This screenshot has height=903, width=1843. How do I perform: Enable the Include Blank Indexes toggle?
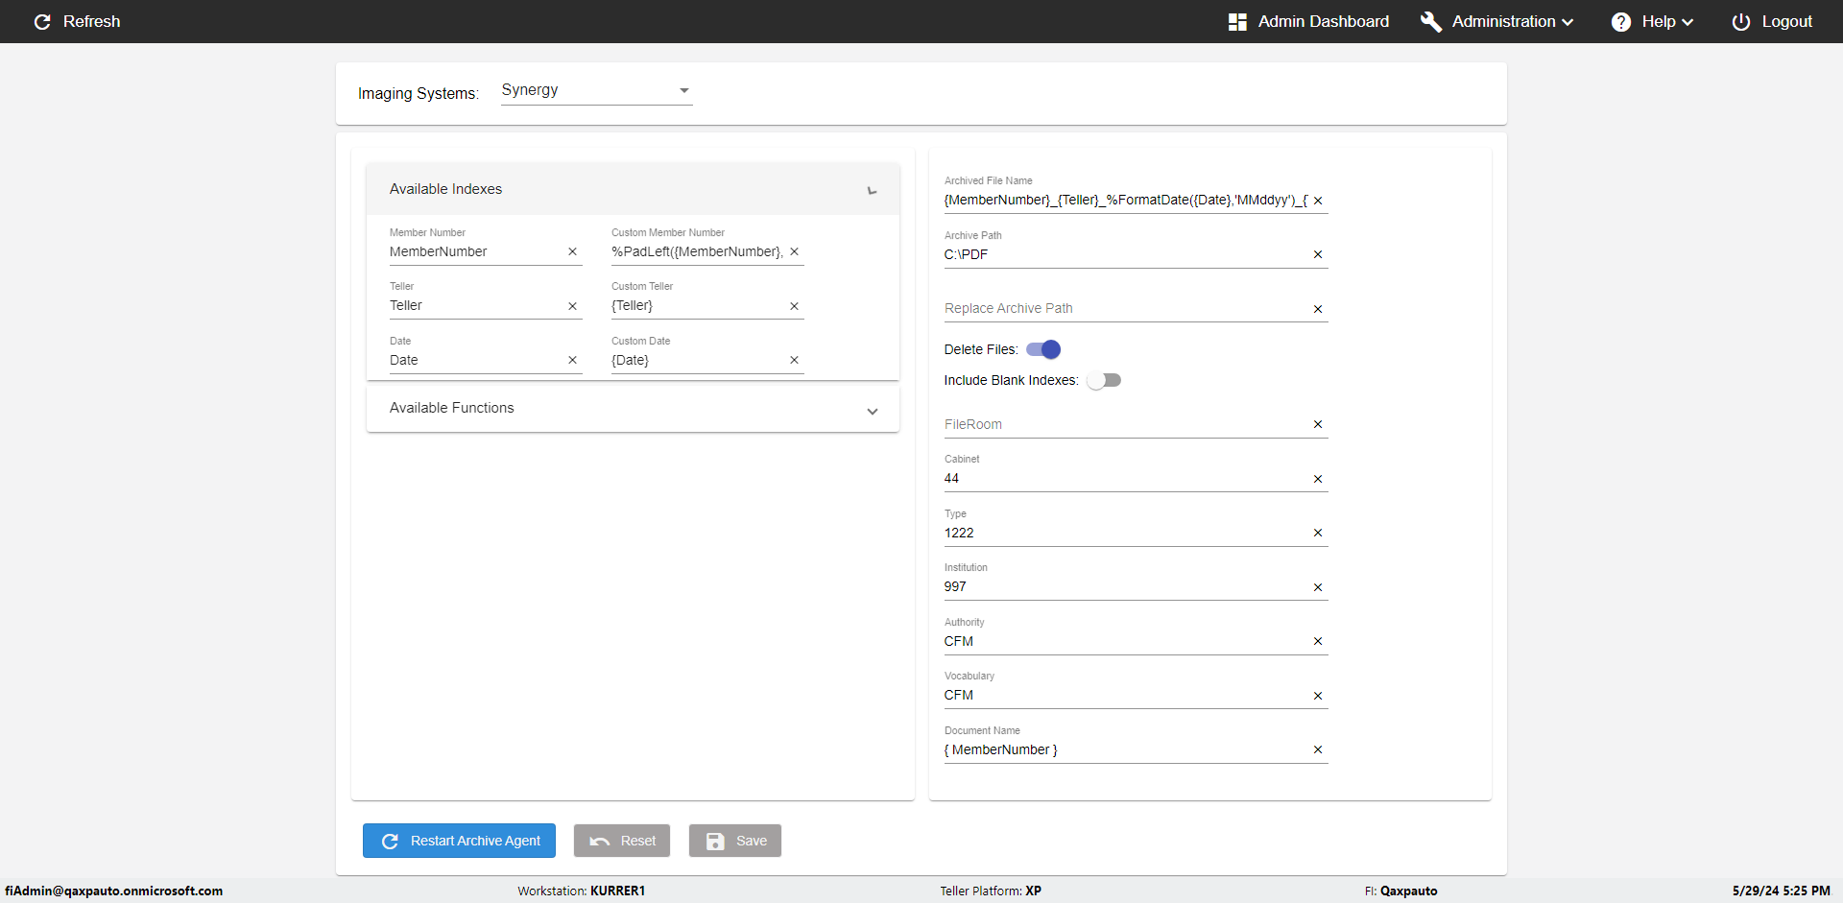[1104, 380]
